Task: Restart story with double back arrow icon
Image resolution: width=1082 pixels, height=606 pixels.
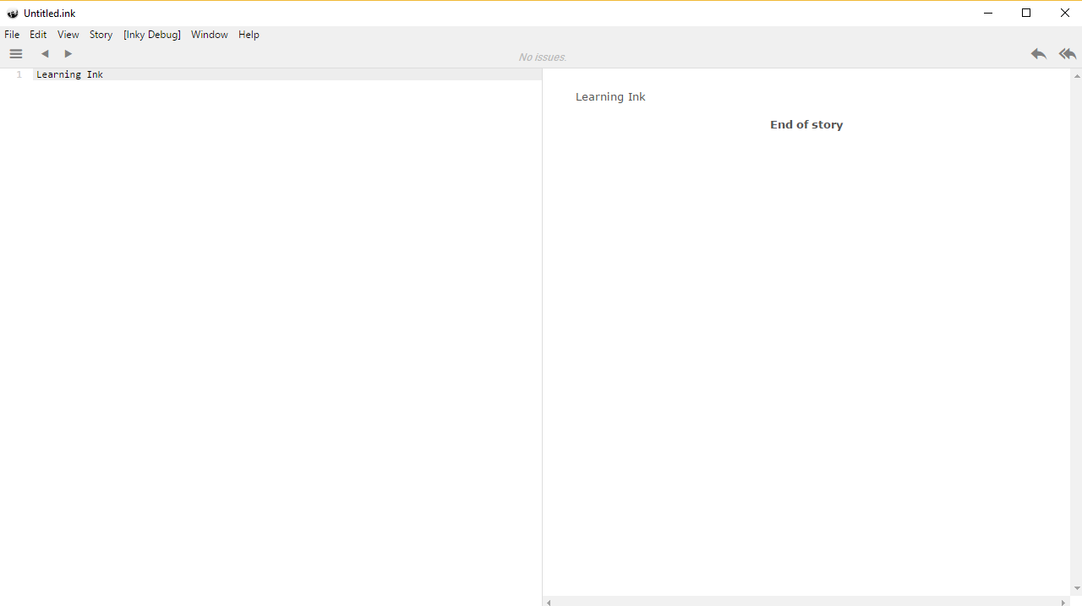Action: (x=1068, y=54)
